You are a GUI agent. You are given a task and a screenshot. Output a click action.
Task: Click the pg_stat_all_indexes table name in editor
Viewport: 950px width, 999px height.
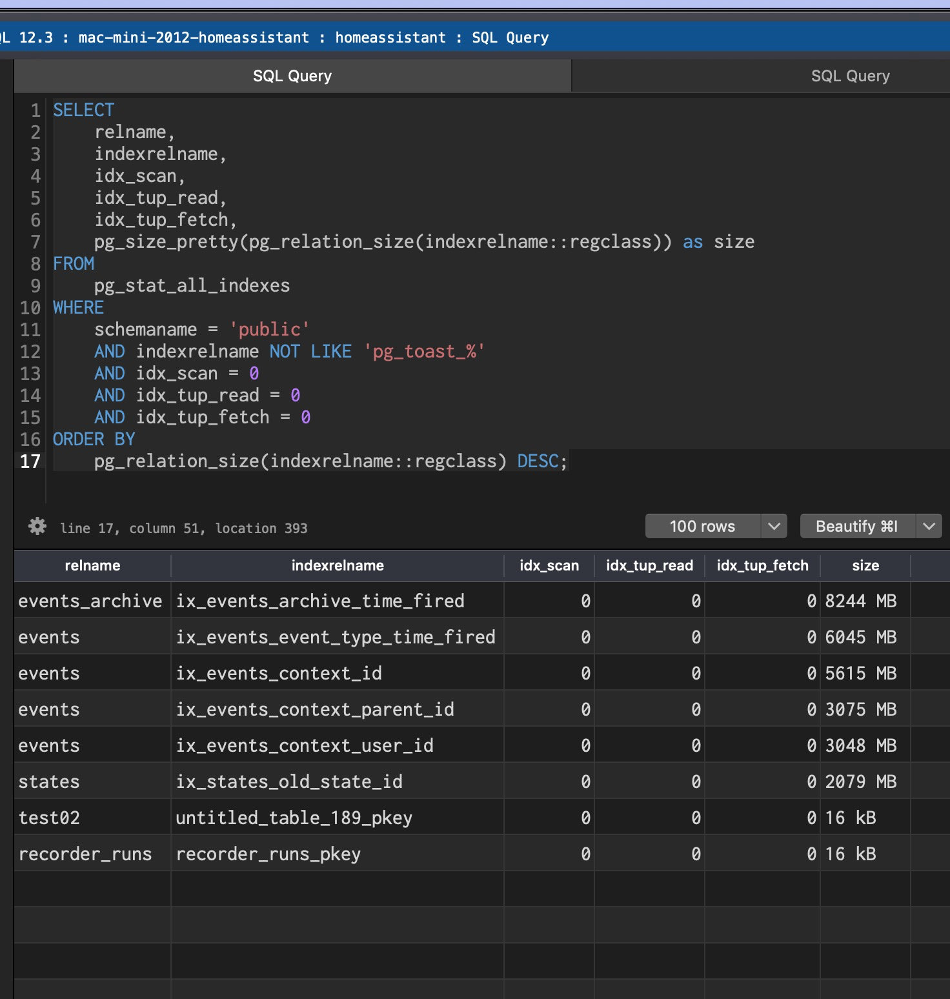[x=192, y=286]
